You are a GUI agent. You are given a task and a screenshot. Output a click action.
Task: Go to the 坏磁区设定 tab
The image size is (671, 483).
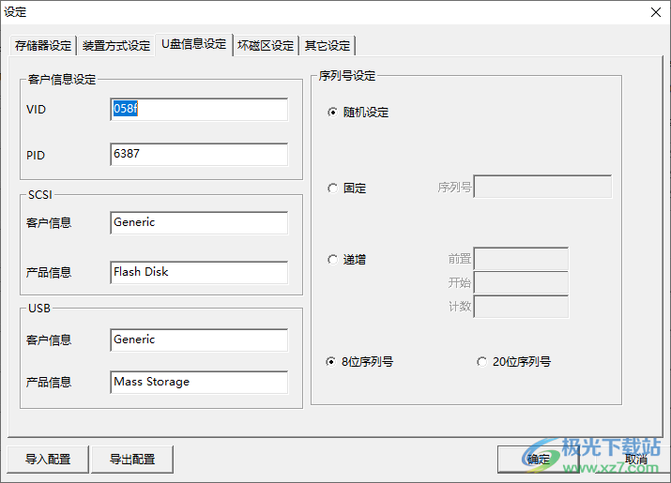(x=266, y=45)
